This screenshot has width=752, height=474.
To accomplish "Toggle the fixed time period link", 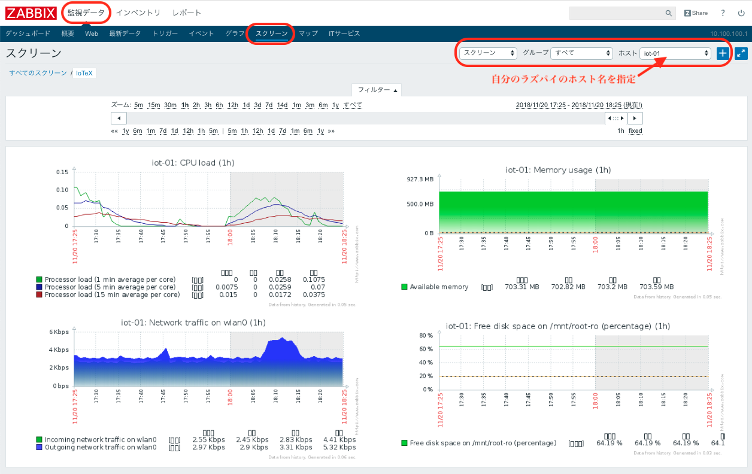I will pyautogui.click(x=635, y=131).
